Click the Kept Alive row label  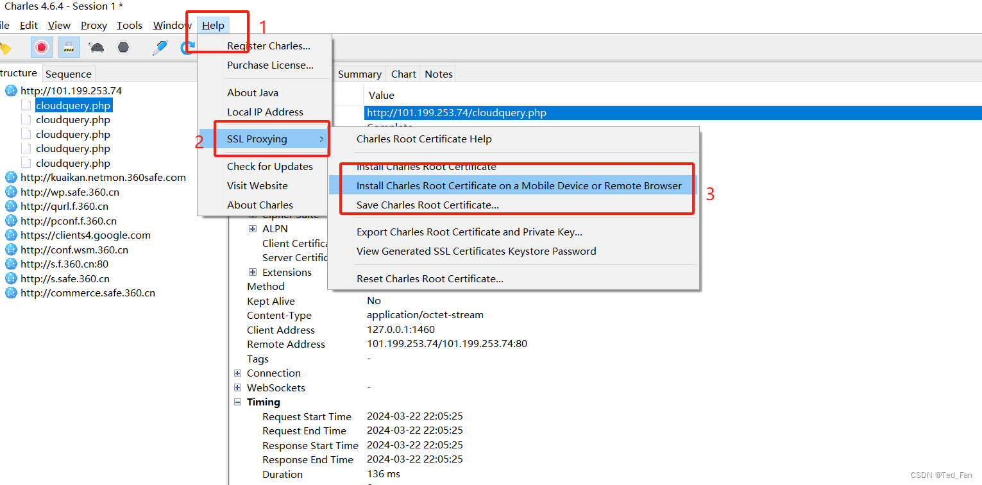pyautogui.click(x=271, y=301)
